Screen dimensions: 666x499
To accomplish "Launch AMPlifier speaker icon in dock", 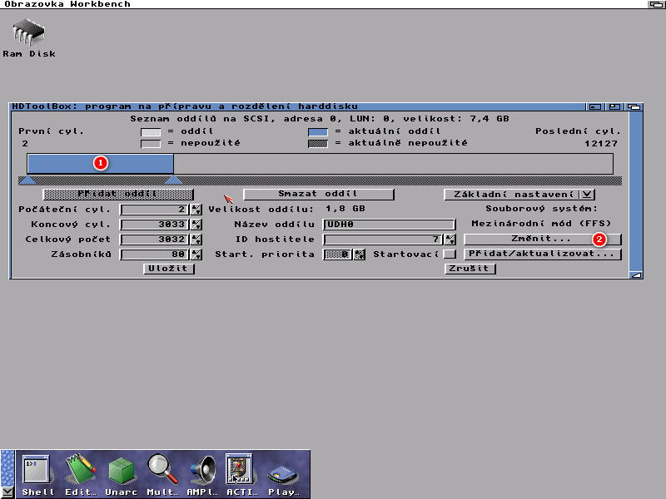I will 201,474.
